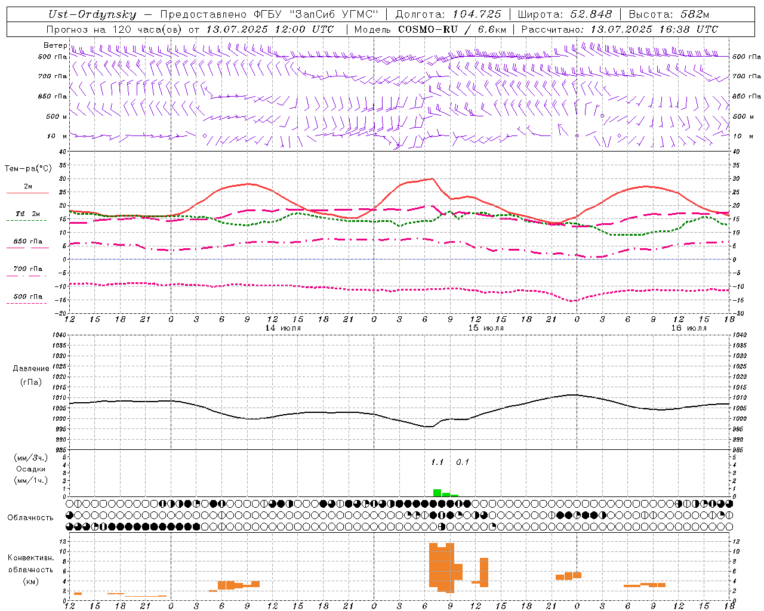Click the 'Предоставлено ФГБУ "ЗапСиб УГМС"' provider text
This screenshot has height=611, width=764.
(x=270, y=15)
